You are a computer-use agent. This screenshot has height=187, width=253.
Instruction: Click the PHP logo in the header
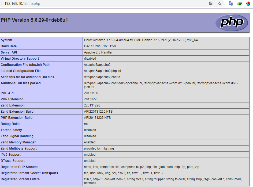[x=232, y=23]
